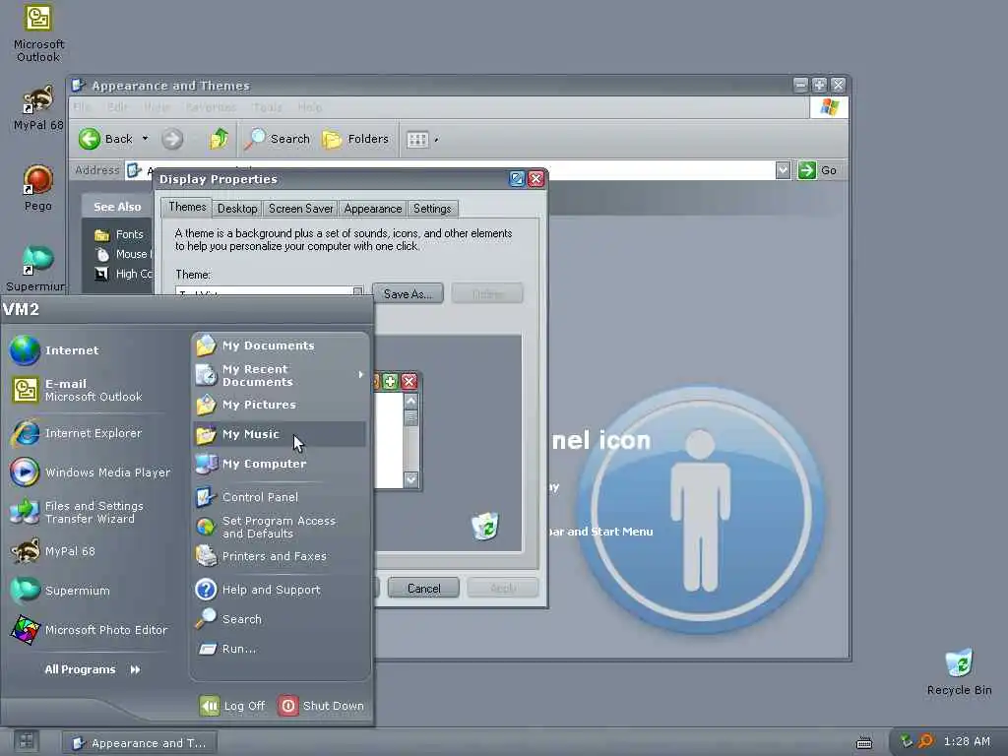Click the Go button next to address bar
Image resolution: width=1008 pixels, height=756 pixels.
818,170
